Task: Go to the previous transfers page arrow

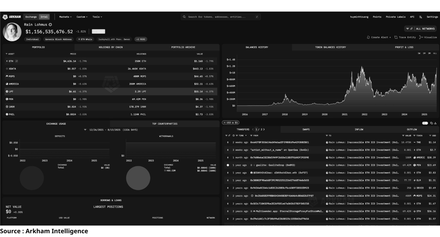Action: click(253, 130)
